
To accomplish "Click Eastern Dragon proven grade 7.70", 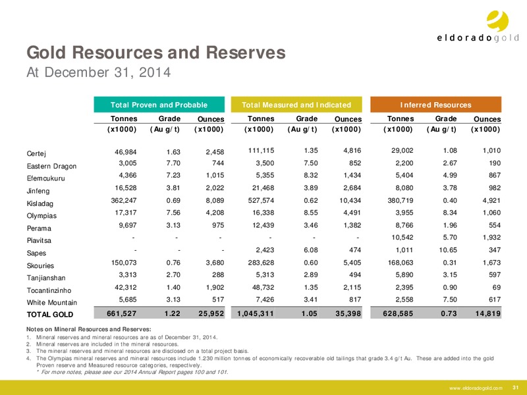I will point(173,163).
